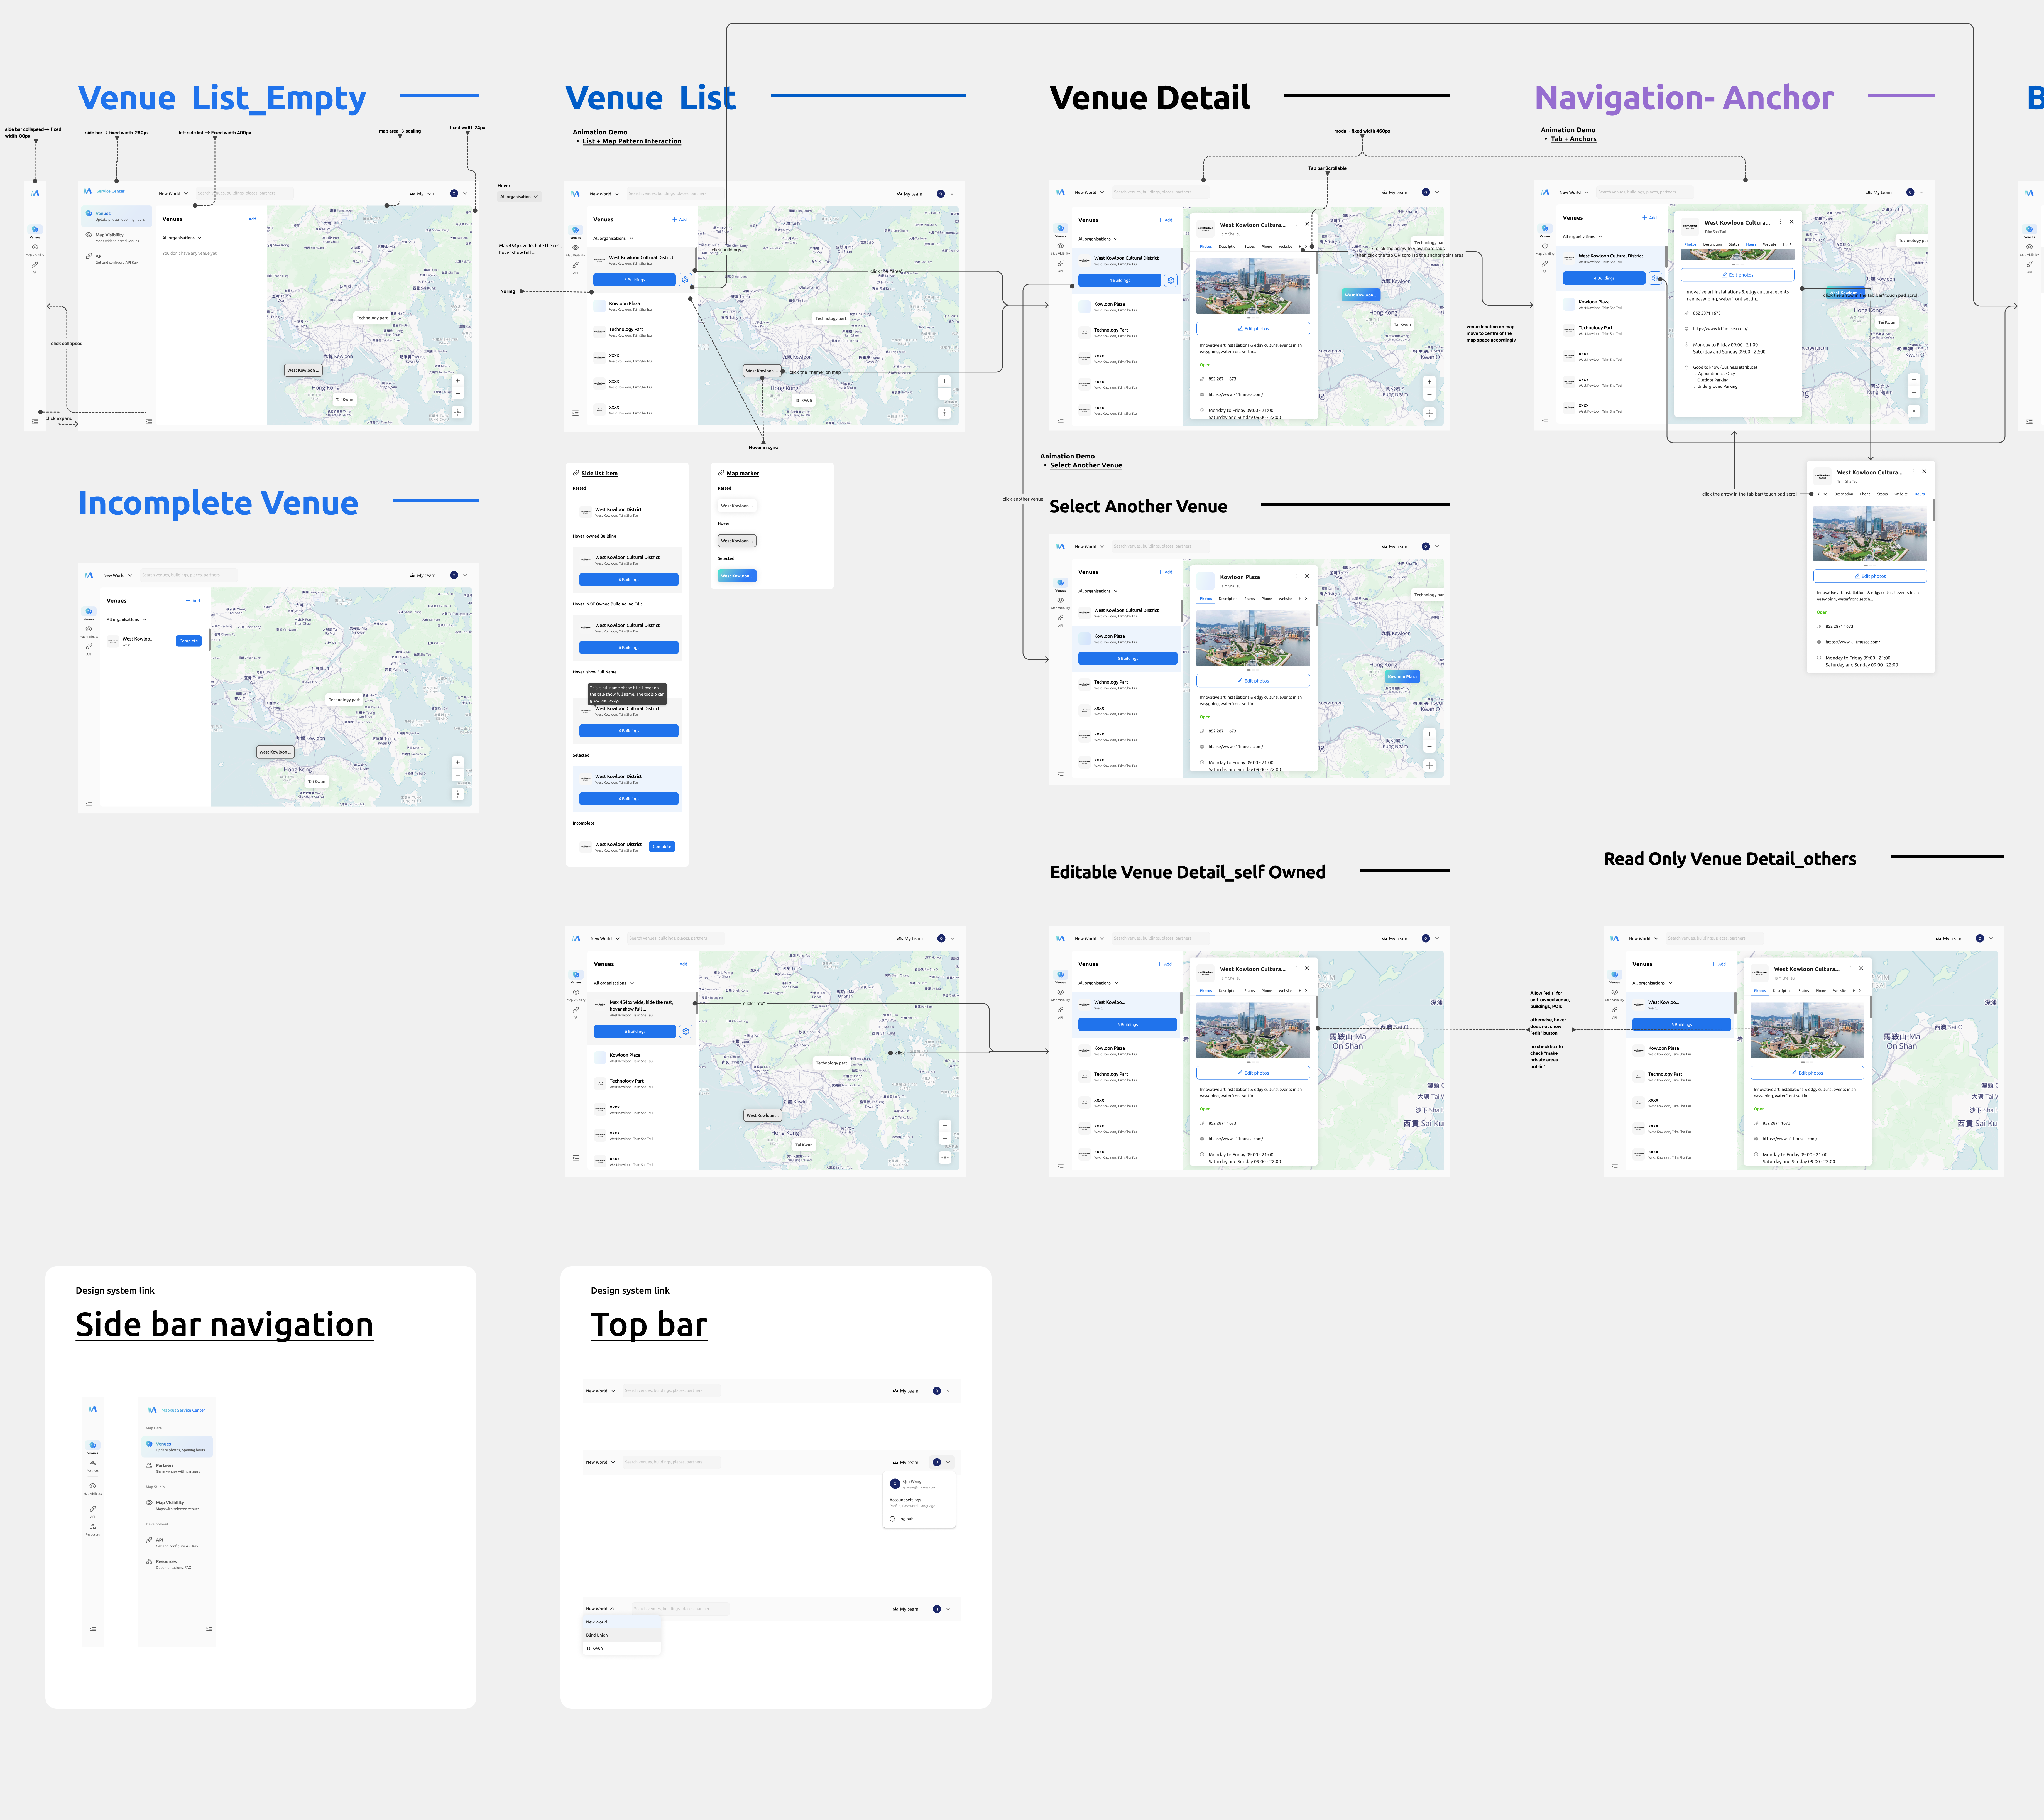The width and height of the screenshot is (2044, 1820).
Task: Click + Add in Venue List_Empty frame
Action: click(249, 219)
